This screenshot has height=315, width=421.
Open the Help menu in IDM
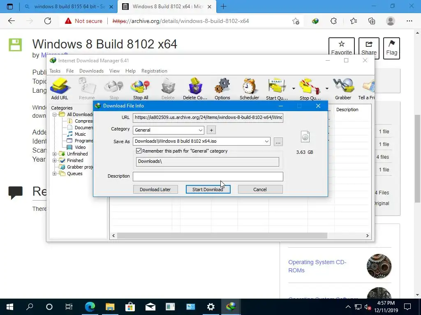pyautogui.click(x=130, y=71)
